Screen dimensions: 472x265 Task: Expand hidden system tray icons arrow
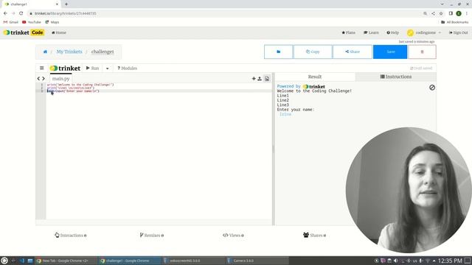[x=434, y=261]
